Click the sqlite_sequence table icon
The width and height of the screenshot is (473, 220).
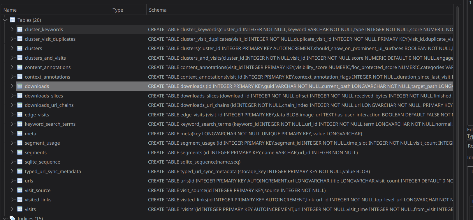[20, 162]
